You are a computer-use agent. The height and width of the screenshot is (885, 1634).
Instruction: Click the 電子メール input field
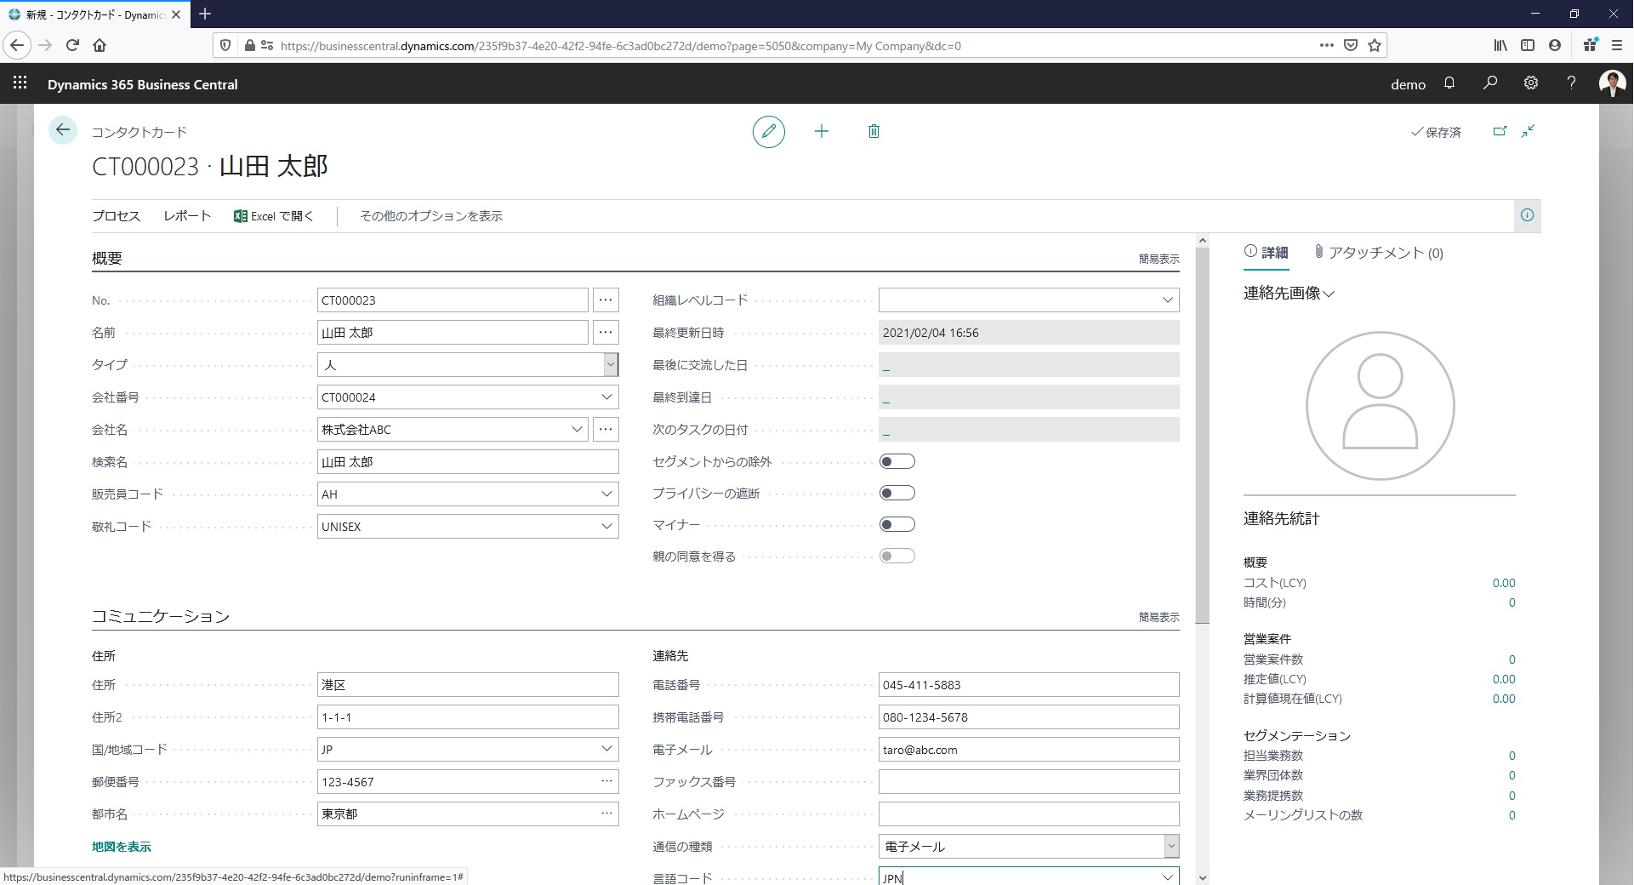[1028, 750]
